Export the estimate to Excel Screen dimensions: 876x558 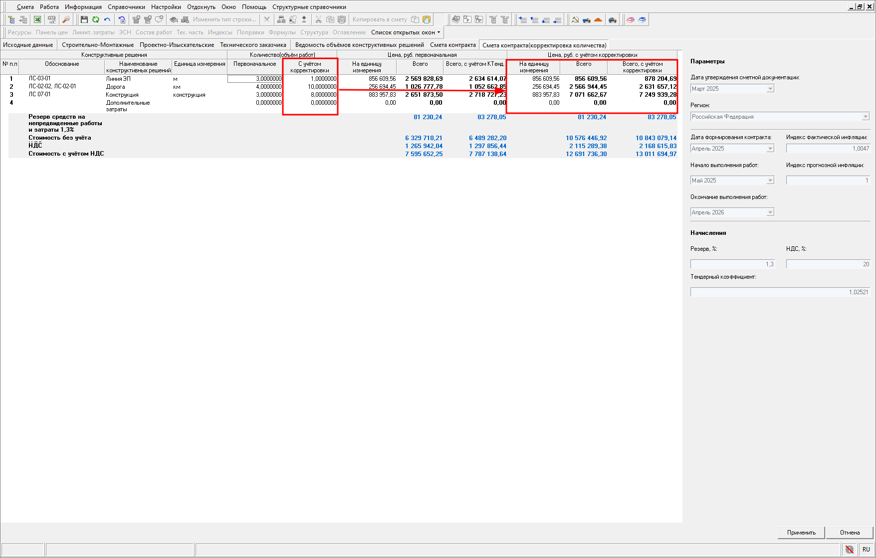click(x=37, y=19)
